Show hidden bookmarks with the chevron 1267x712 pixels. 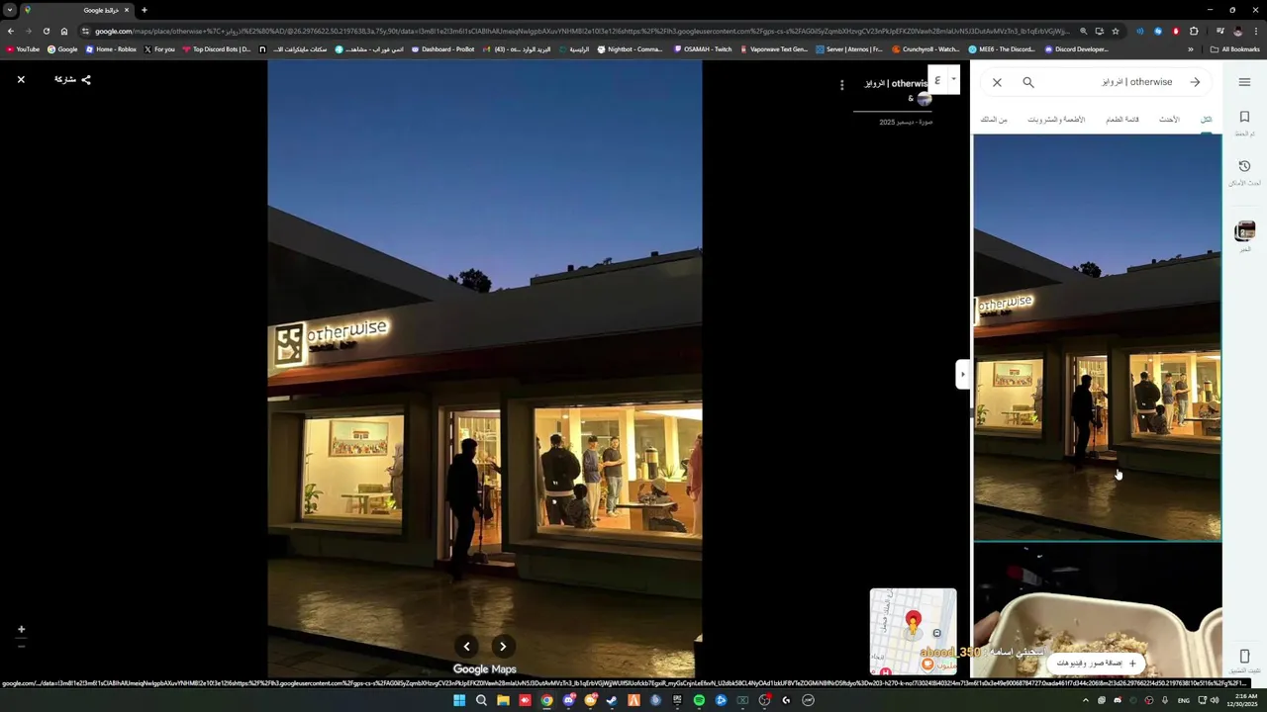point(1191,49)
